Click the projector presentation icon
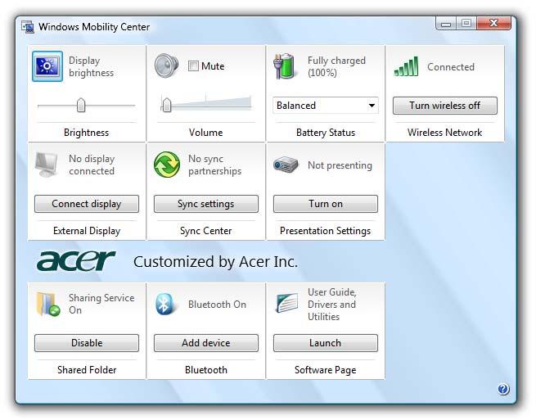Screen dimensions: 536x420 [x=286, y=165]
